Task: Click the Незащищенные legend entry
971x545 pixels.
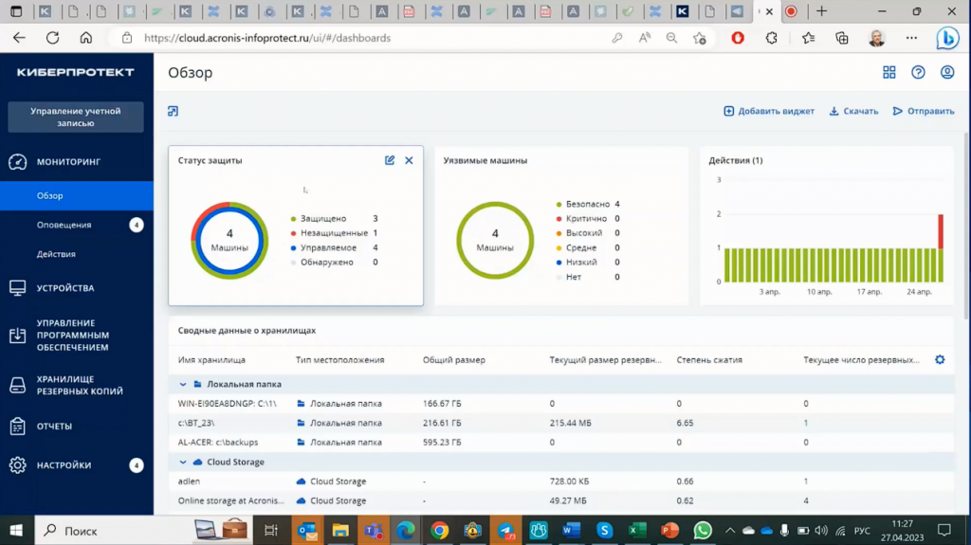Action: [335, 233]
